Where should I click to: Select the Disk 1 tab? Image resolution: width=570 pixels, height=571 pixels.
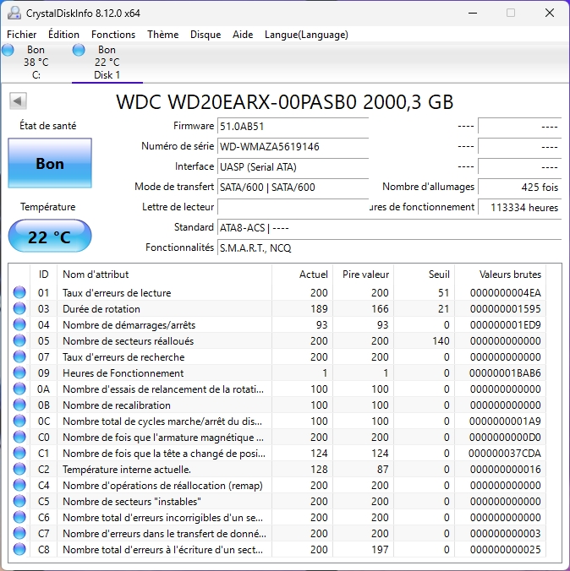click(x=107, y=63)
